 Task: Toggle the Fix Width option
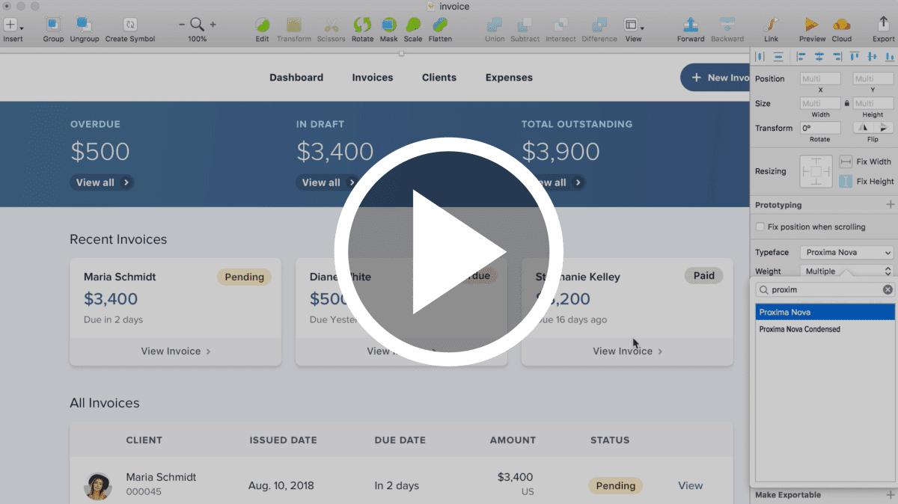click(846, 162)
